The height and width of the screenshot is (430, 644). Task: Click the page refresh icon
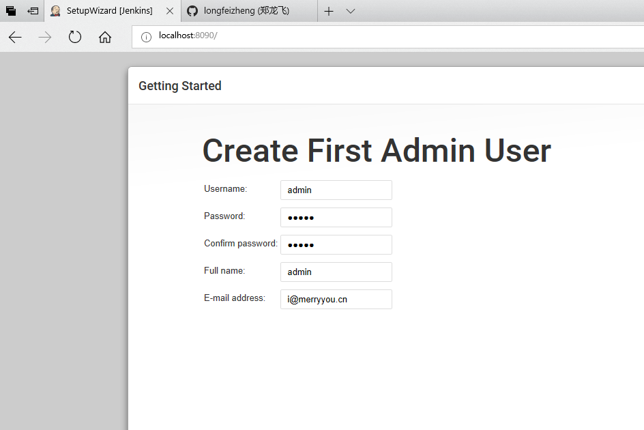click(75, 37)
